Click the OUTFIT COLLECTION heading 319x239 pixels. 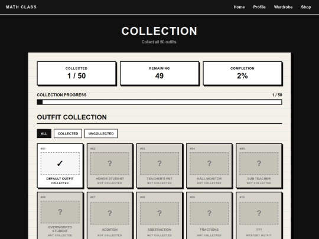pos(72,117)
